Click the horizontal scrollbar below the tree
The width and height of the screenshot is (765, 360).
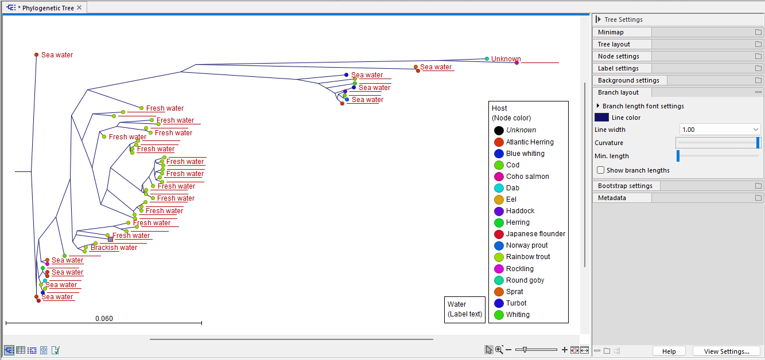pyautogui.click(x=292, y=339)
